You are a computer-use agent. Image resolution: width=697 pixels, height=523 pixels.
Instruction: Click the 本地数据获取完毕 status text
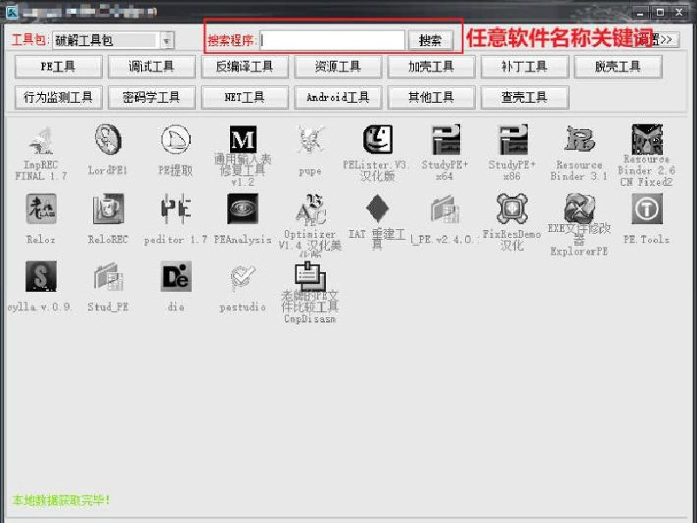(61, 499)
